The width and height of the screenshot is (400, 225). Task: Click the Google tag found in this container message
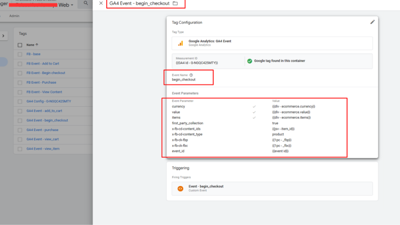(280, 61)
